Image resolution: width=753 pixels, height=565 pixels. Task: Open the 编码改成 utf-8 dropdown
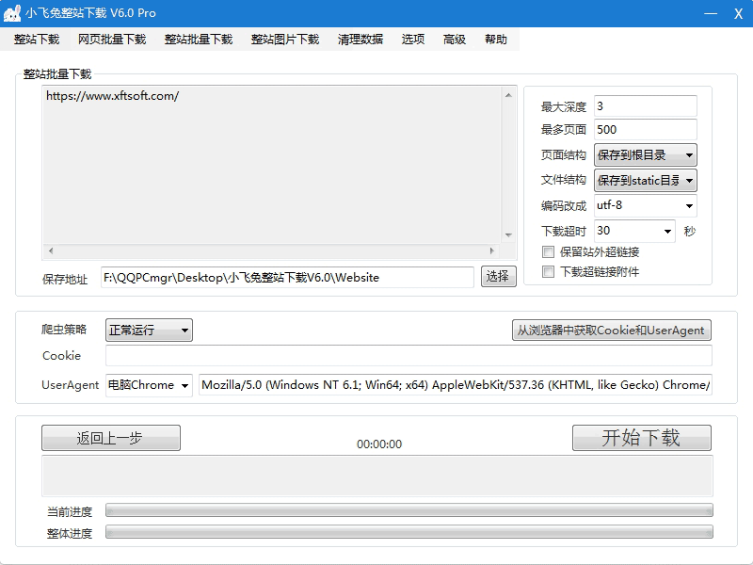point(645,205)
